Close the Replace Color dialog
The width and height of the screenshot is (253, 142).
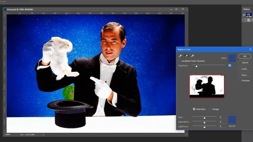(250, 49)
